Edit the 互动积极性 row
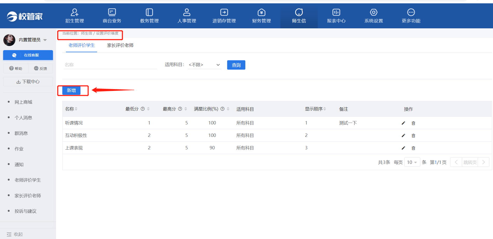493x239 pixels. tap(403, 135)
